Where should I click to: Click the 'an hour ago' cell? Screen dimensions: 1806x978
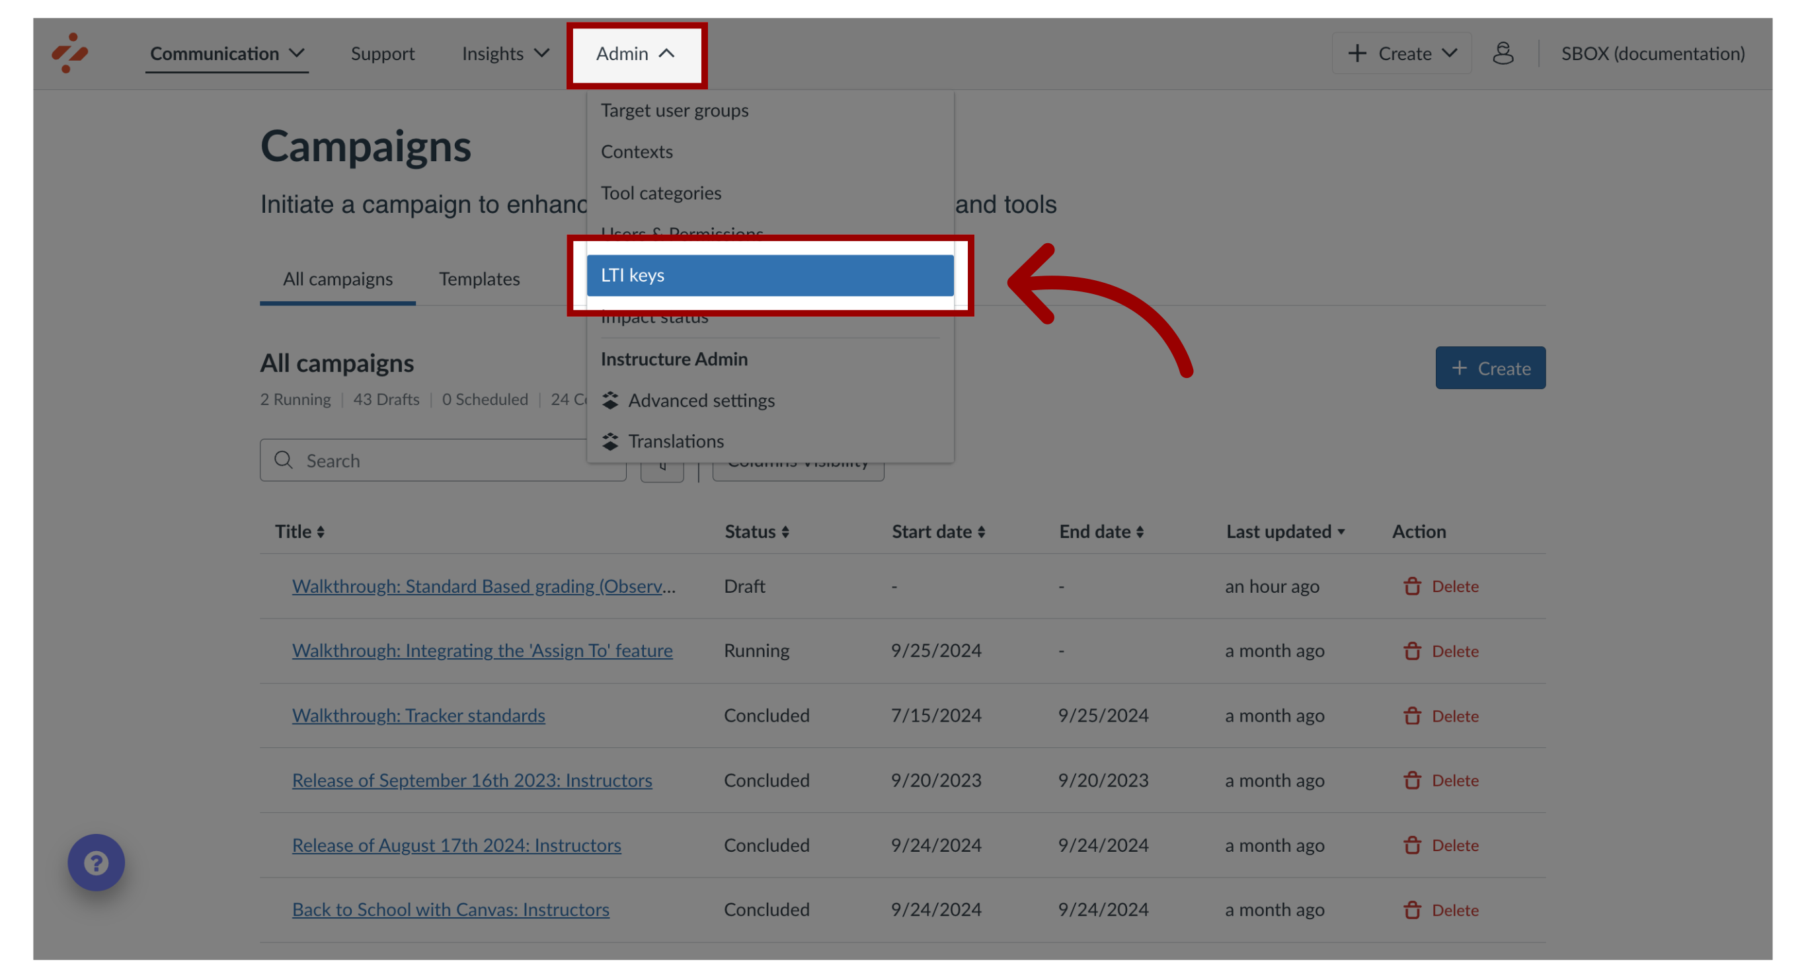1272,586
